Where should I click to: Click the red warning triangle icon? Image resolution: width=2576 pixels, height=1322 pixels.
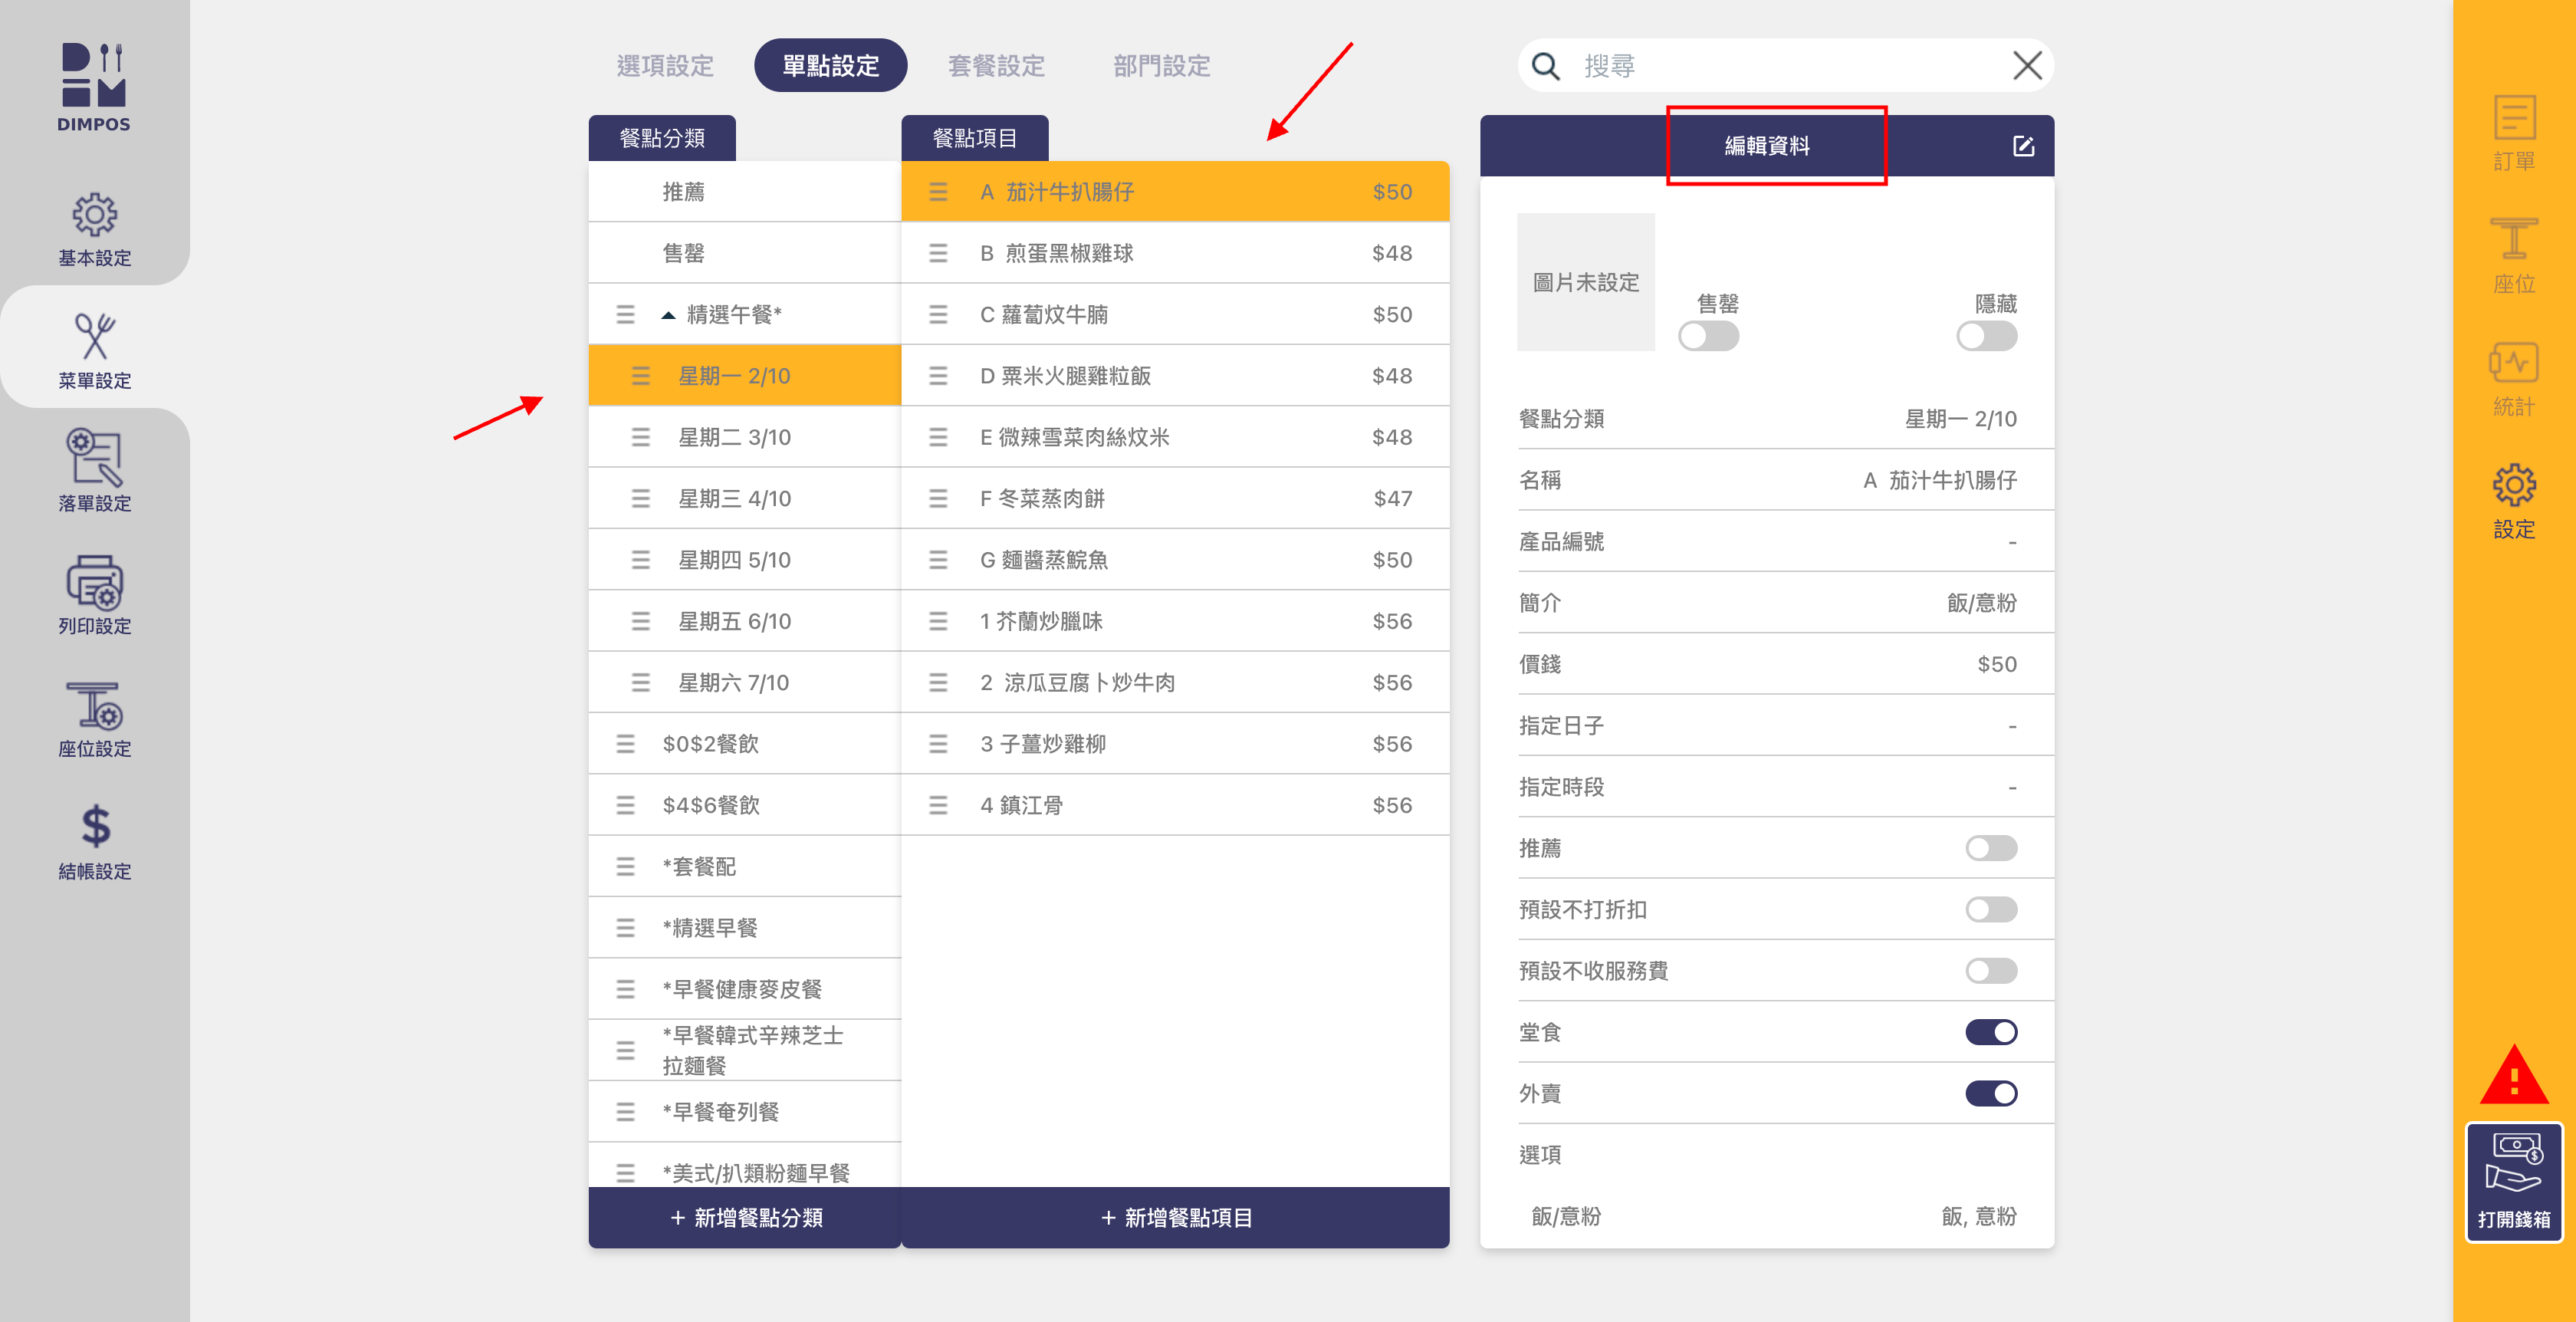(x=2513, y=1078)
